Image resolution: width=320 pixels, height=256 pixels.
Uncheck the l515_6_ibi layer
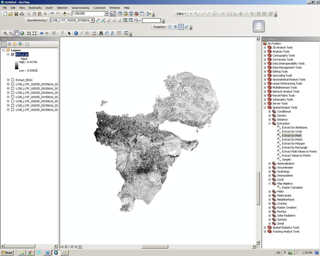(x=12, y=54)
